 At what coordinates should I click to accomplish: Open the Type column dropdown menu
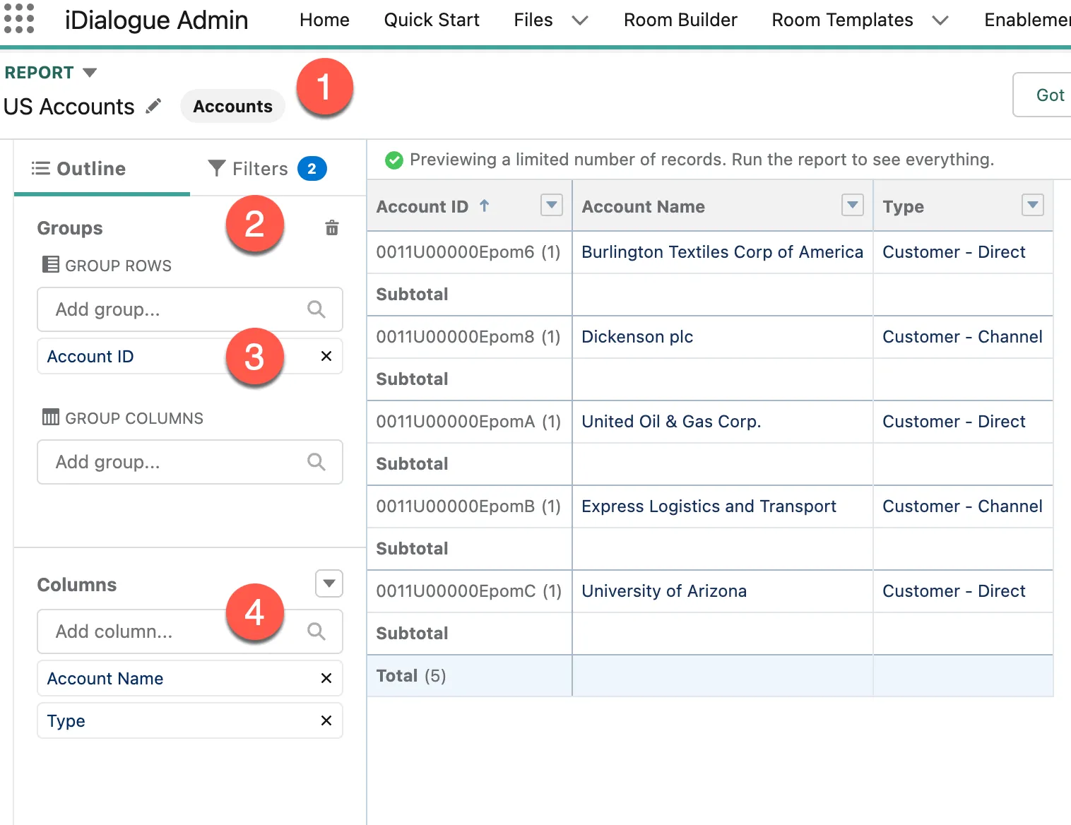click(x=1033, y=205)
